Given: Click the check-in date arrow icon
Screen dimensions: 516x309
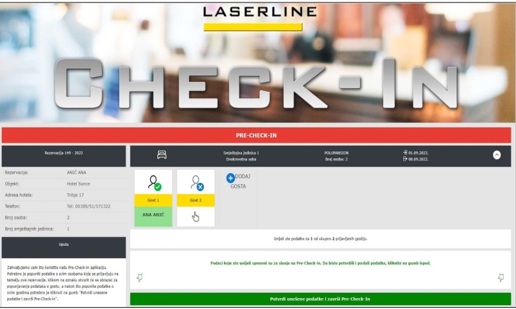Looking at the screenshot, I should (x=405, y=153).
